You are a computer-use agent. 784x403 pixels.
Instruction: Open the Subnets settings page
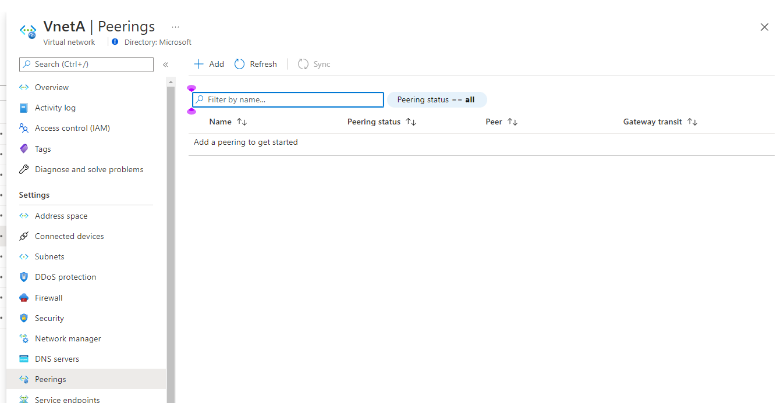(49, 256)
